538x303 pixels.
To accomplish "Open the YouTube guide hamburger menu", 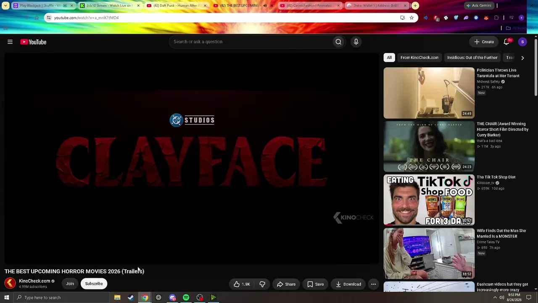I will coord(10,42).
